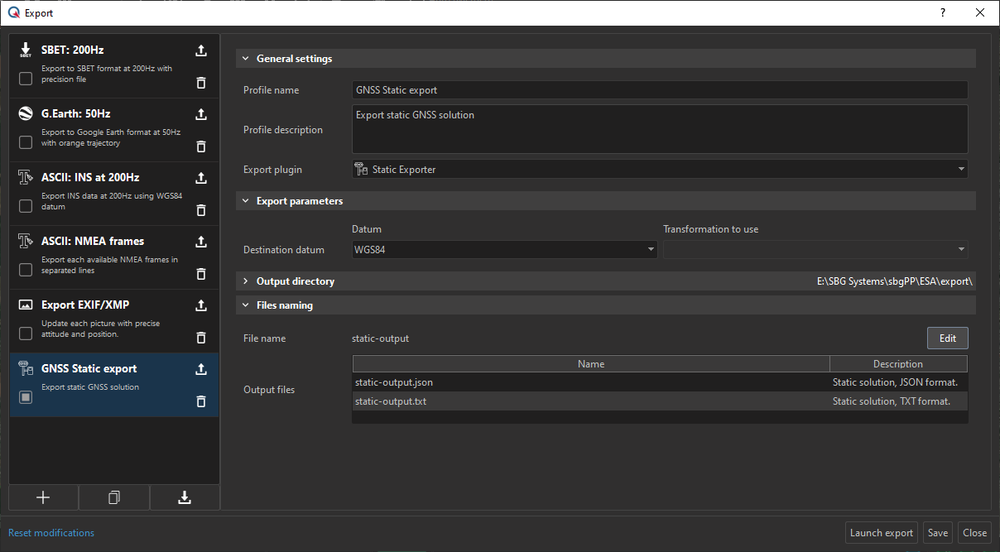Open the Destination datum WGS84 dropdown
The image size is (1000, 552).
point(504,249)
